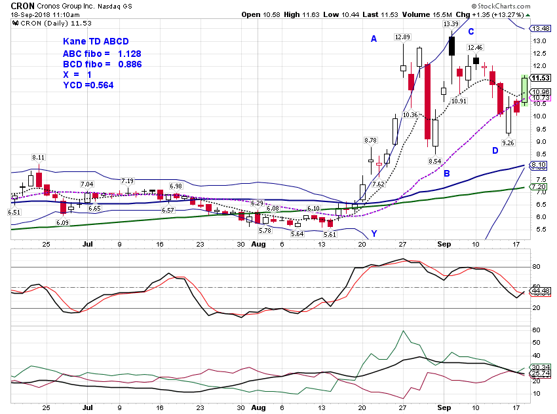Click the 8.54 low price label
557x414 pixels.
point(435,162)
